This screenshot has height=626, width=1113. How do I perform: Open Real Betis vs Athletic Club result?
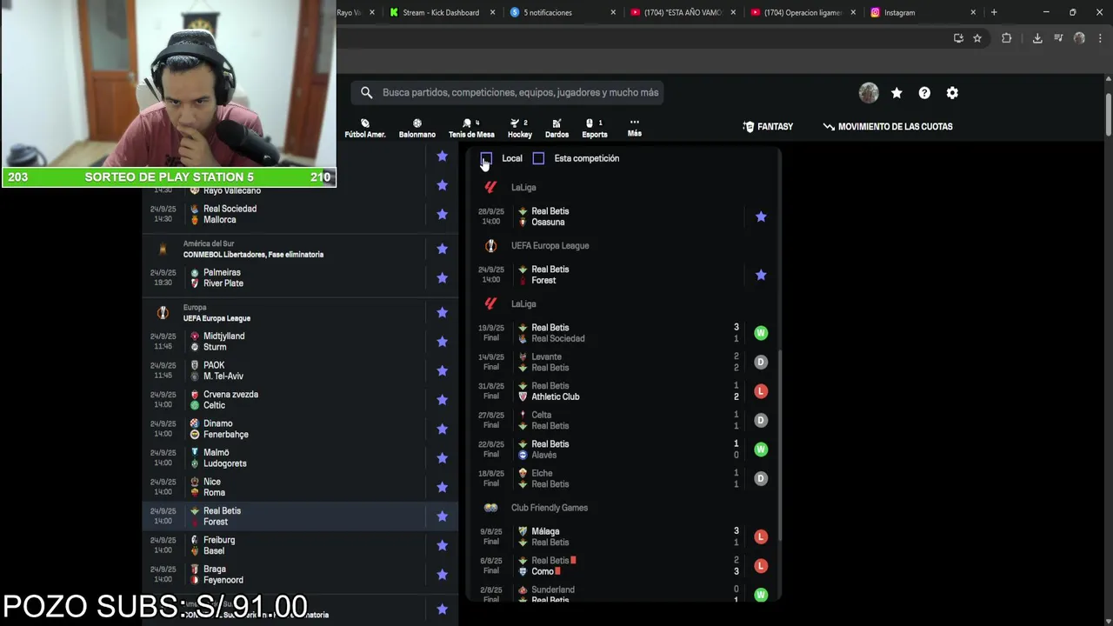coord(623,391)
